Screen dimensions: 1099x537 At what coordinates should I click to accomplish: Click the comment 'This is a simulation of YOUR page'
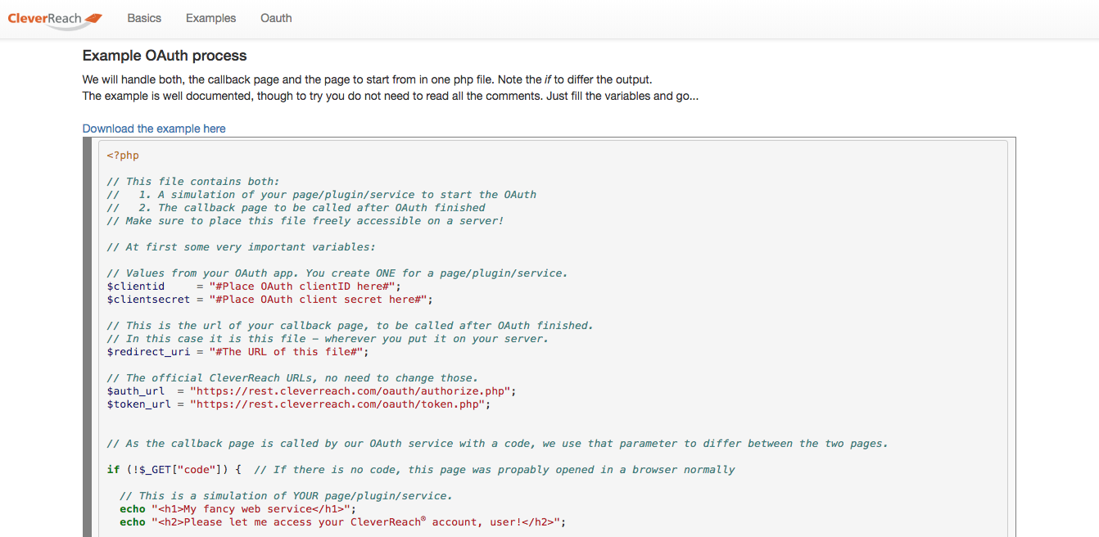286,495
